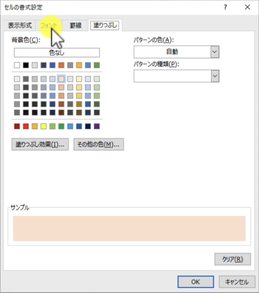
Task: Pick the yellow standard color swatch
Action: (x=43, y=126)
